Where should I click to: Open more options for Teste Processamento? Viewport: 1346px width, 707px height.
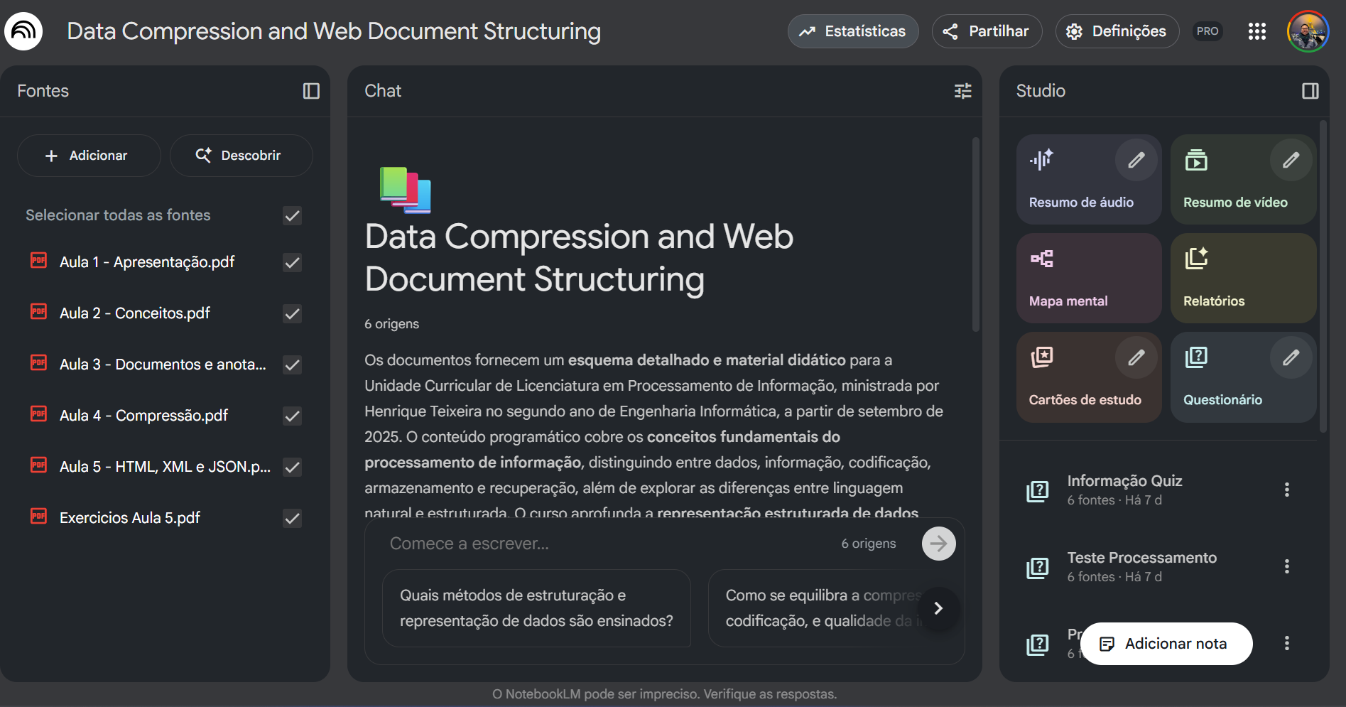click(1286, 566)
